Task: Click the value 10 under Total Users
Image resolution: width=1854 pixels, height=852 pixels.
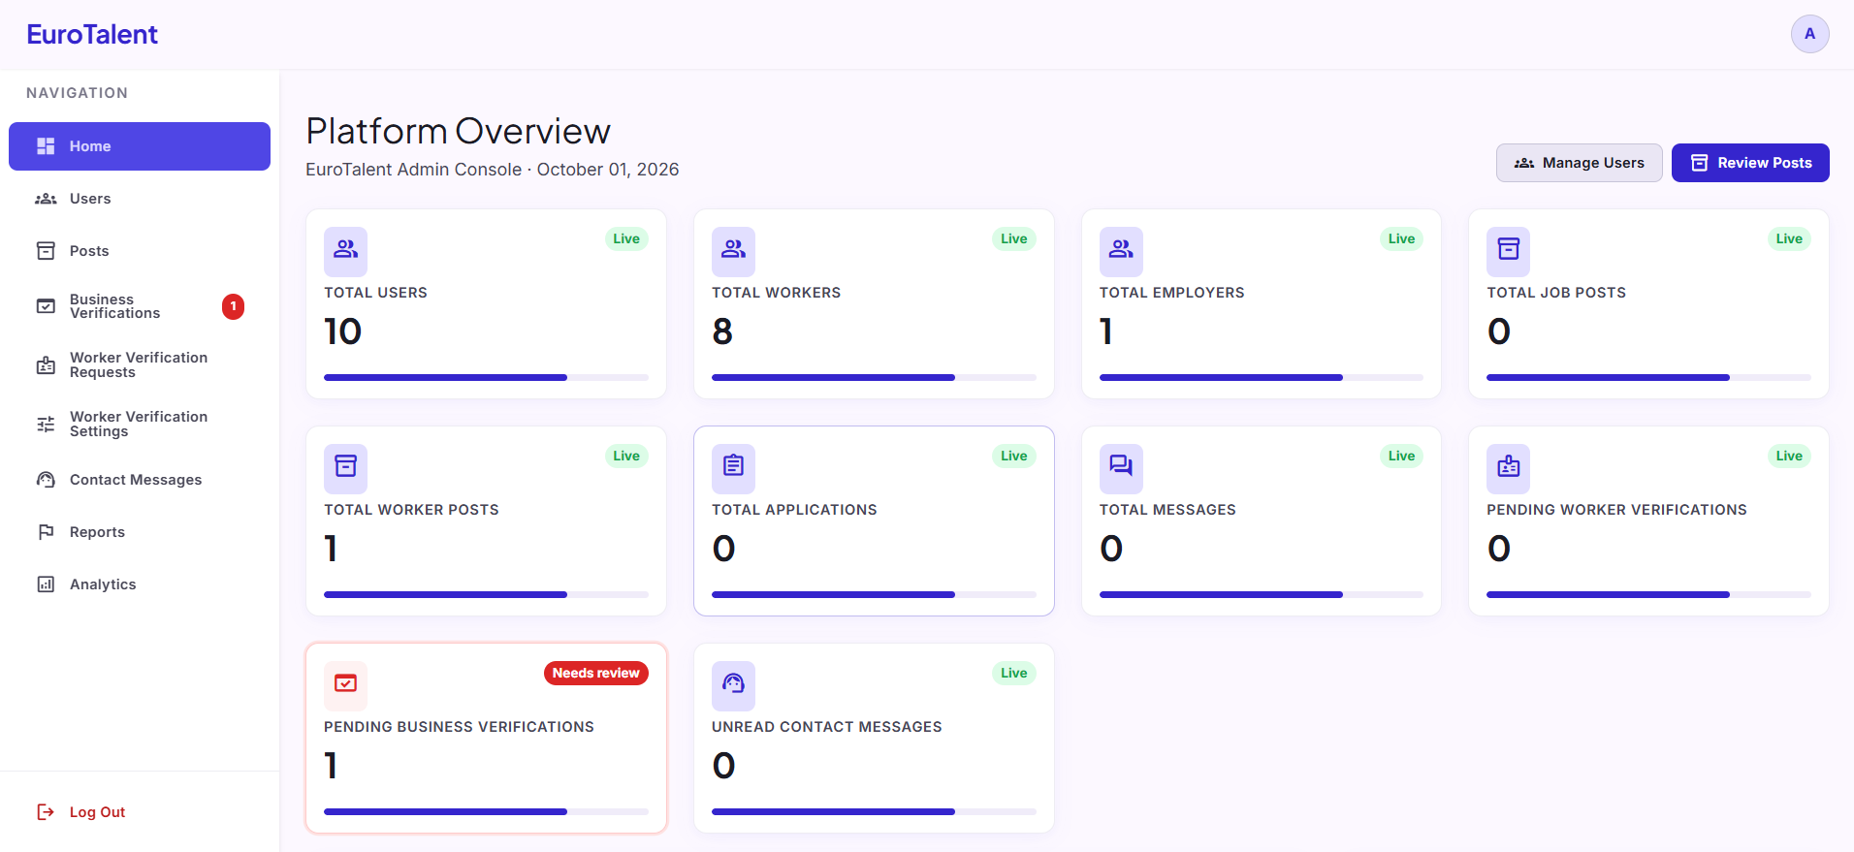Action: tap(342, 331)
